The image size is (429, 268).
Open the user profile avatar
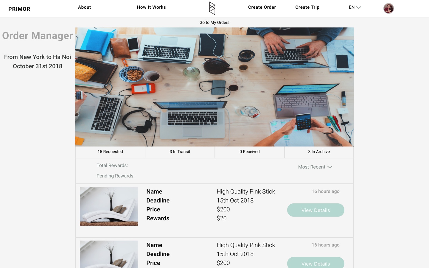[x=388, y=8]
